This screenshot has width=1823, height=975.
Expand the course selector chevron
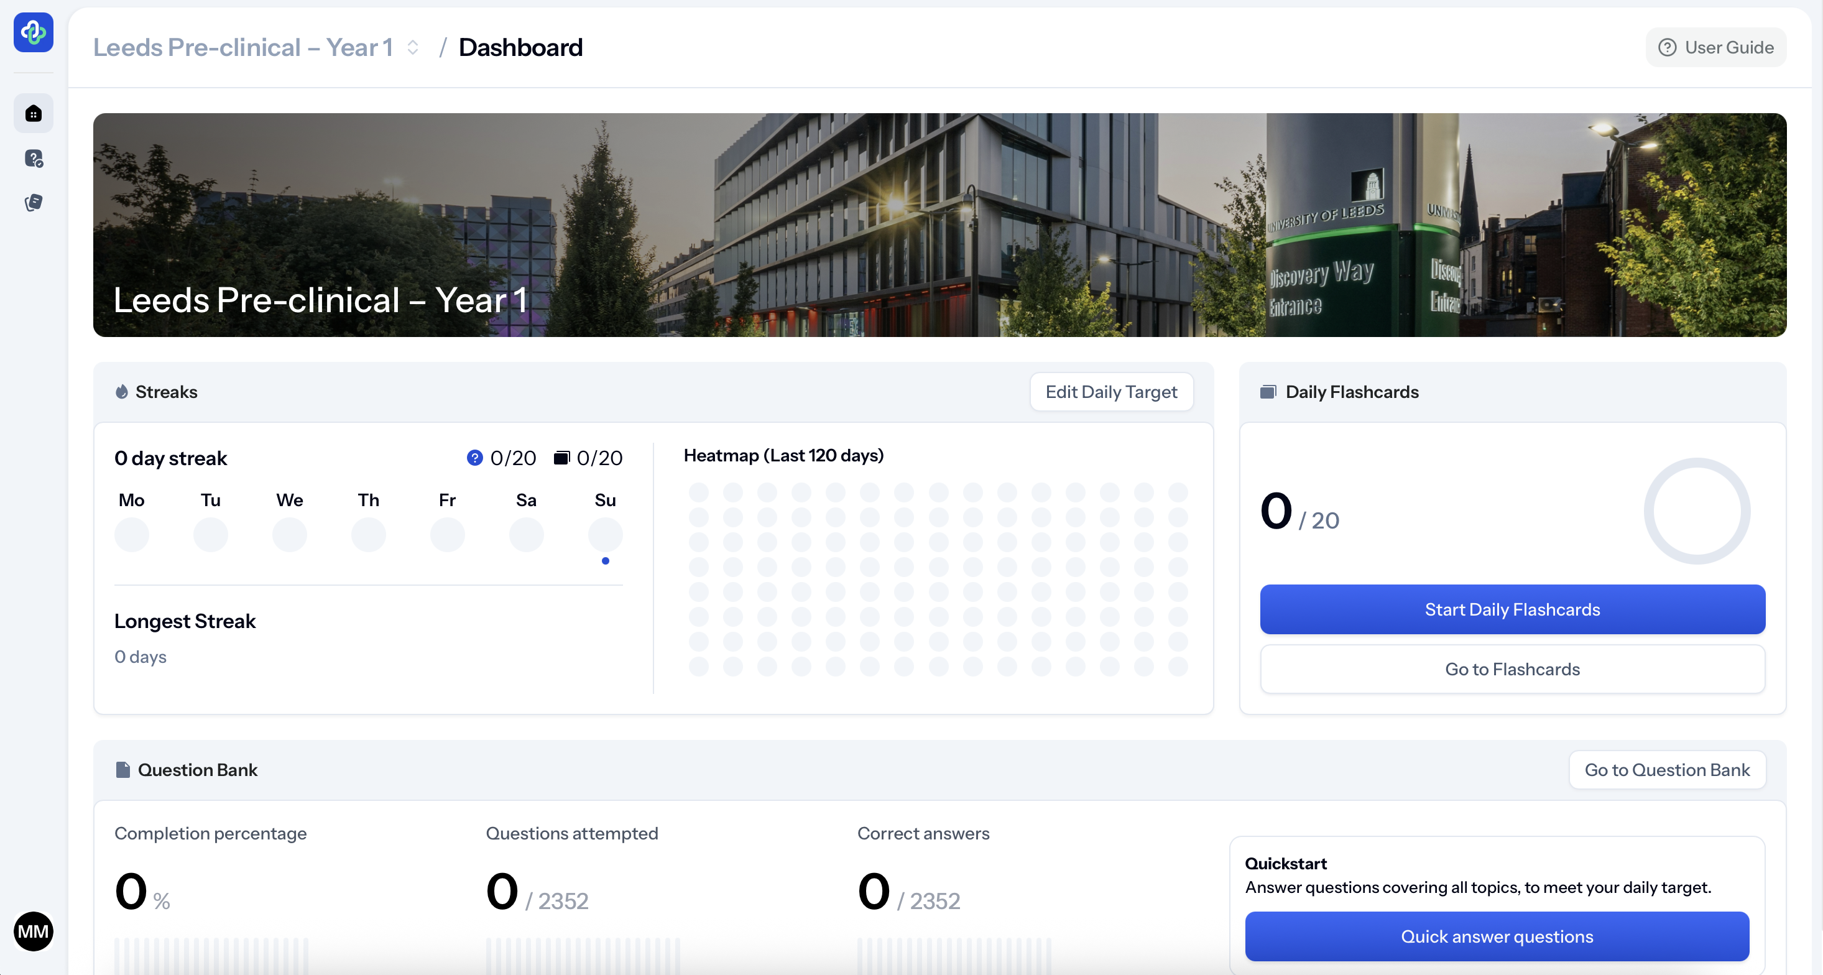click(413, 47)
